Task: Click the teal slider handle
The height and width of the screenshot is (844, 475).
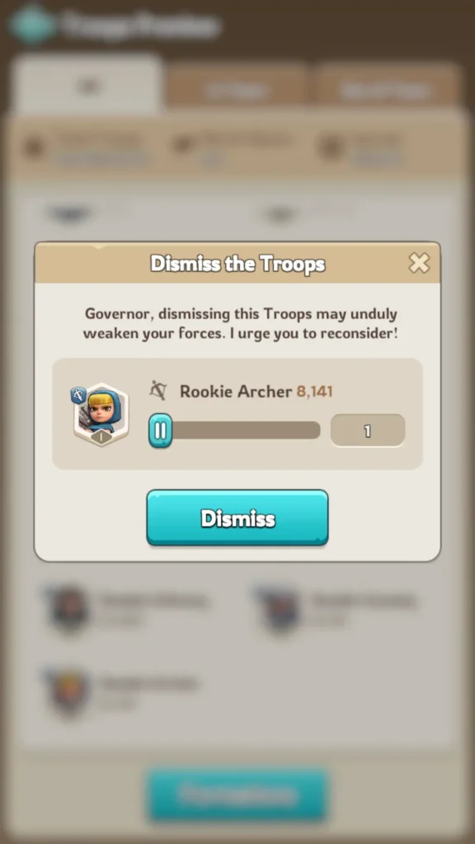Action: pyautogui.click(x=161, y=430)
